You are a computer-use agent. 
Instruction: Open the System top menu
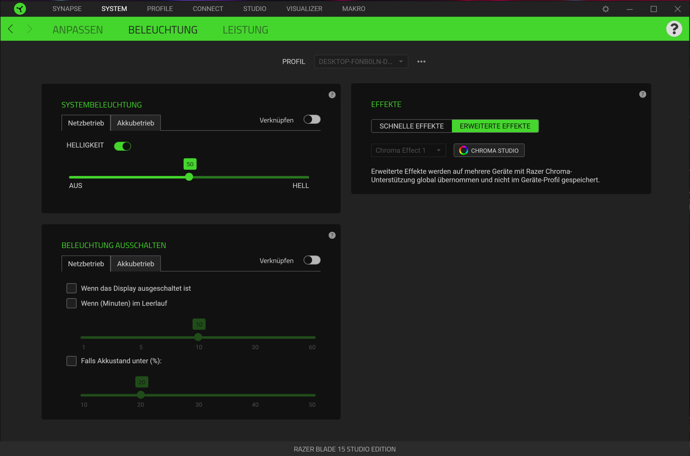pyautogui.click(x=114, y=9)
